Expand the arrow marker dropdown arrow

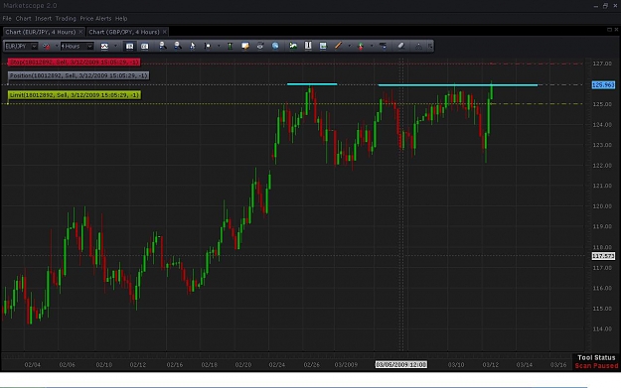tap(372, 47)
